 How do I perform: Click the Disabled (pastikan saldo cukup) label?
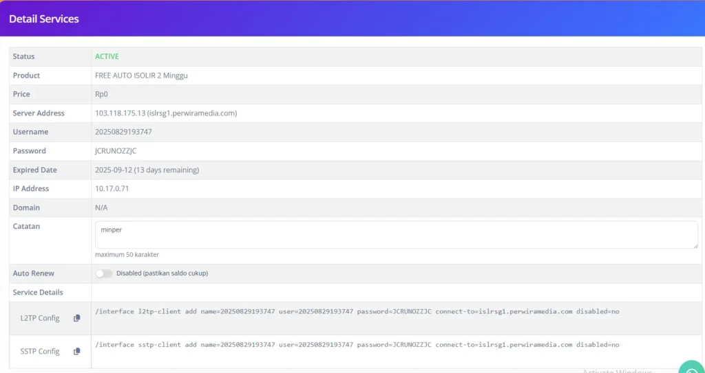pos(162,273)
